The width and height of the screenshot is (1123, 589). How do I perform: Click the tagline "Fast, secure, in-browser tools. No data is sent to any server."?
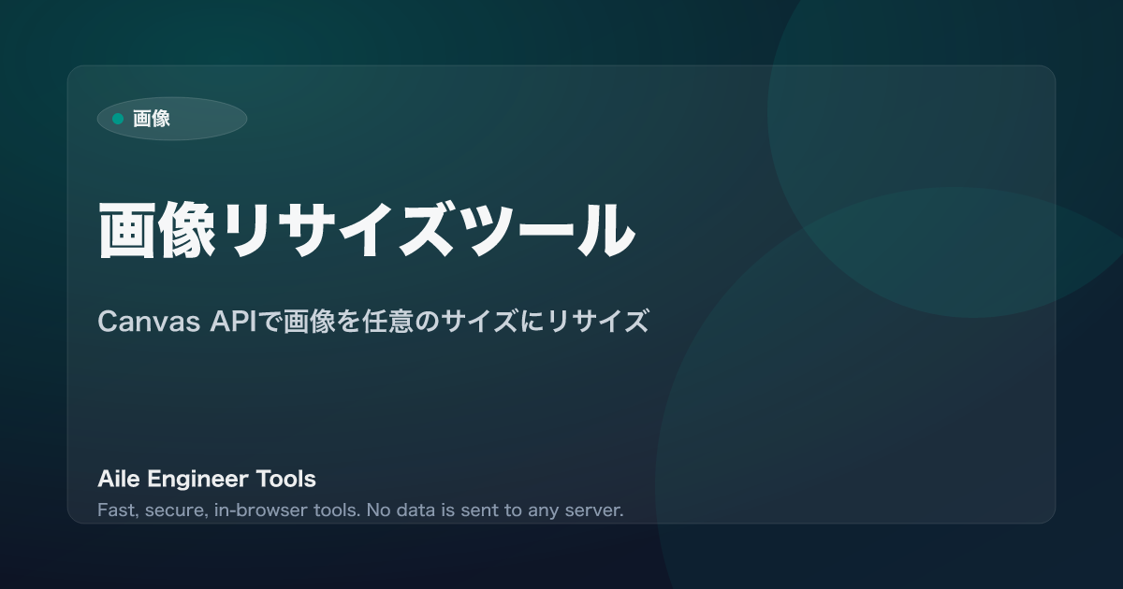point(360,511)
